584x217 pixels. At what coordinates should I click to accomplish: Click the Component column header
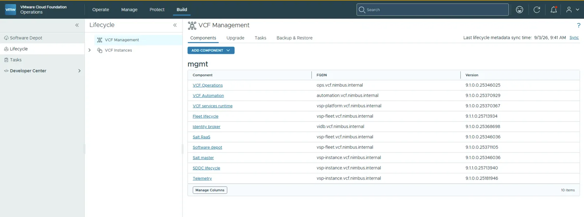click(203, 75)
